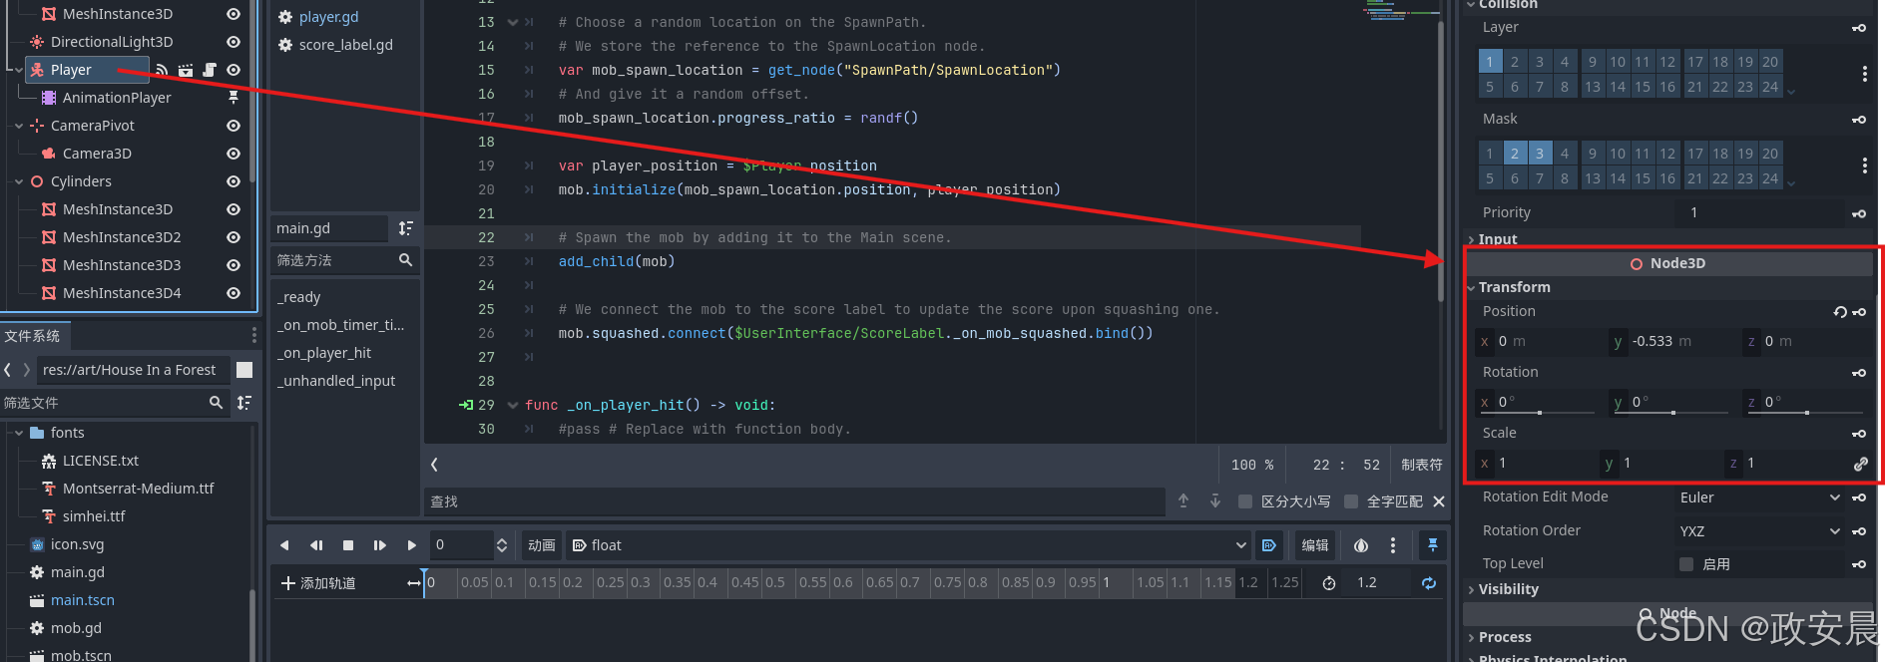
Task: Click the Player node's signals icon
Action: pyautogui.click(x=162, y=70)
